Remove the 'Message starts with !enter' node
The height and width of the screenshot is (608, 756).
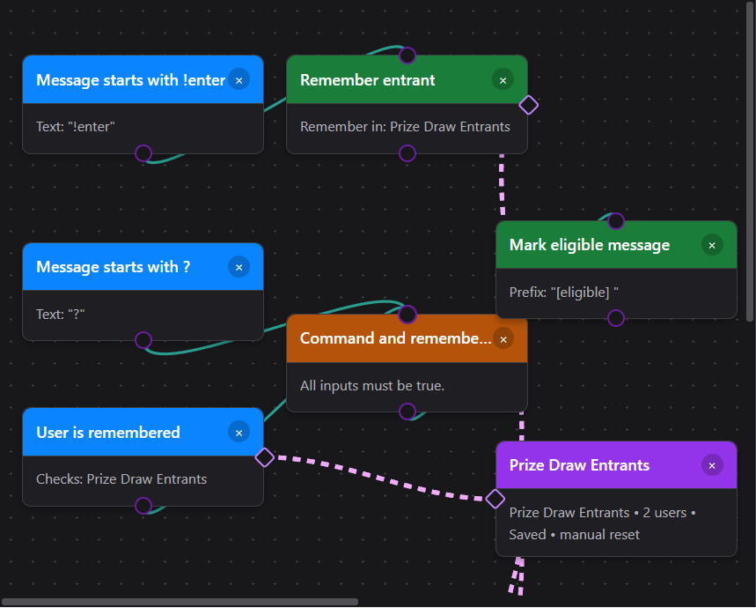[x=239, y=80]
